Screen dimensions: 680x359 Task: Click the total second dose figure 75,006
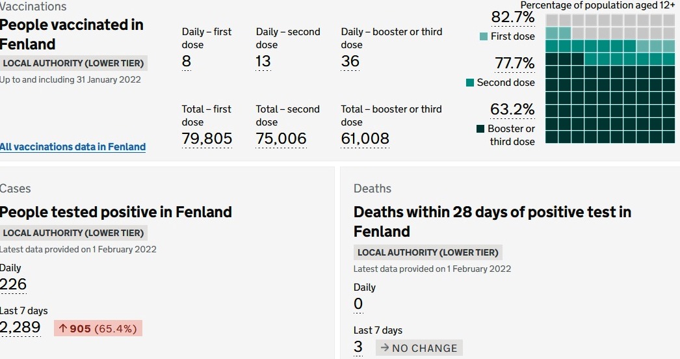(281, 139)
